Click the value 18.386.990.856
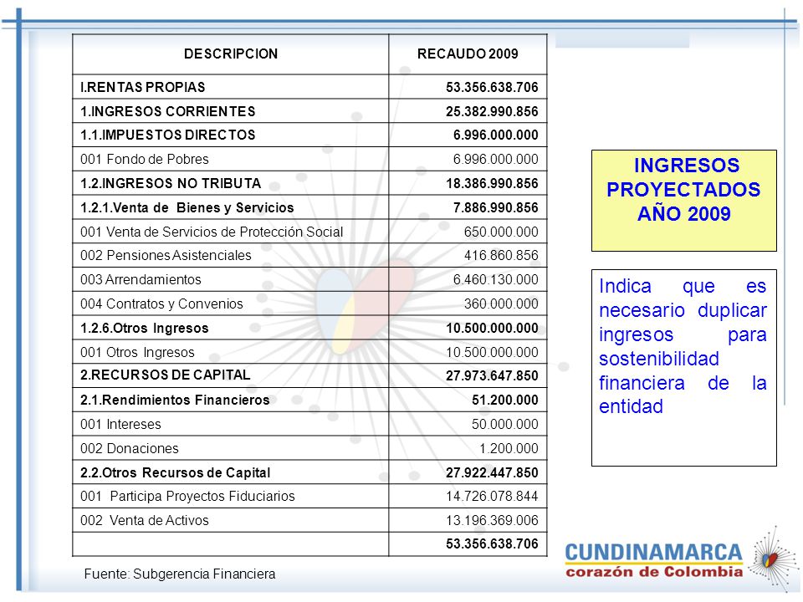803x602 pixels. pyautogui.click(x=492, y=183)
